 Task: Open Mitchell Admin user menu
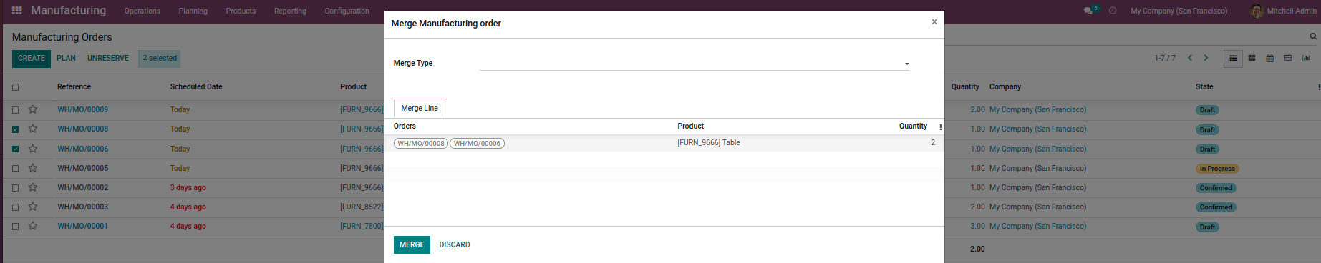click(x=1283, y=11)
